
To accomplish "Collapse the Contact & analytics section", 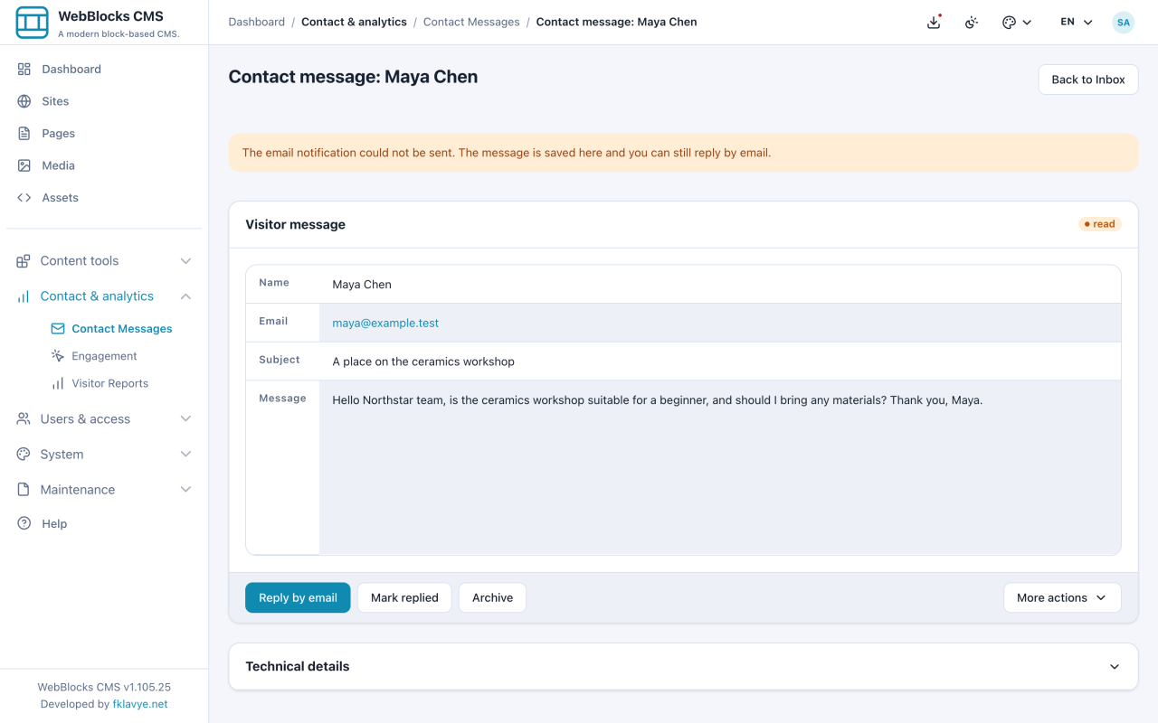I will coord(104,296).
